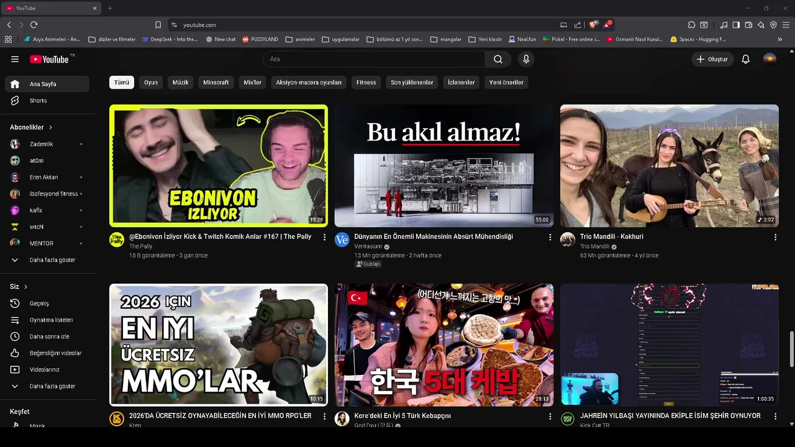The image size is (795, 447).
Task: Bookmark this page via bookmark icon
Action: click(158, 25)
